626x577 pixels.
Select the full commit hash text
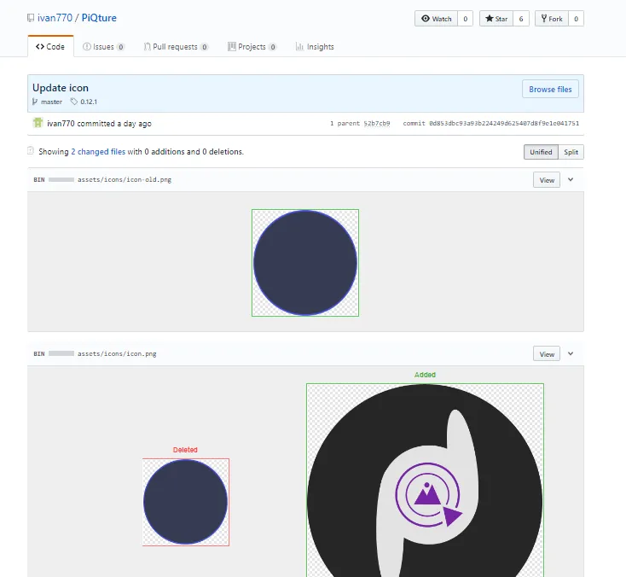(x=504, y=124)
